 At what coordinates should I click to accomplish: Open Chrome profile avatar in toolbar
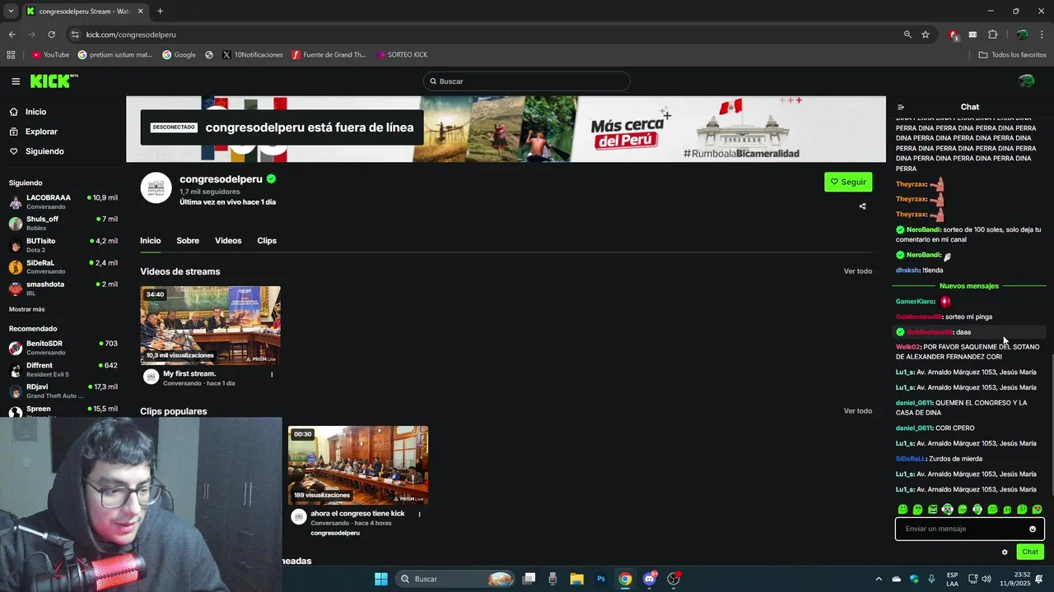pyautogui.click(x=1022, y=35)
